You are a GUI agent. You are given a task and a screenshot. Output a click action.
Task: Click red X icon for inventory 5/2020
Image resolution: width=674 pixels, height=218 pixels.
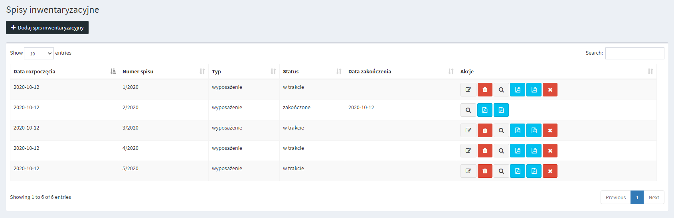coord(550,171)
